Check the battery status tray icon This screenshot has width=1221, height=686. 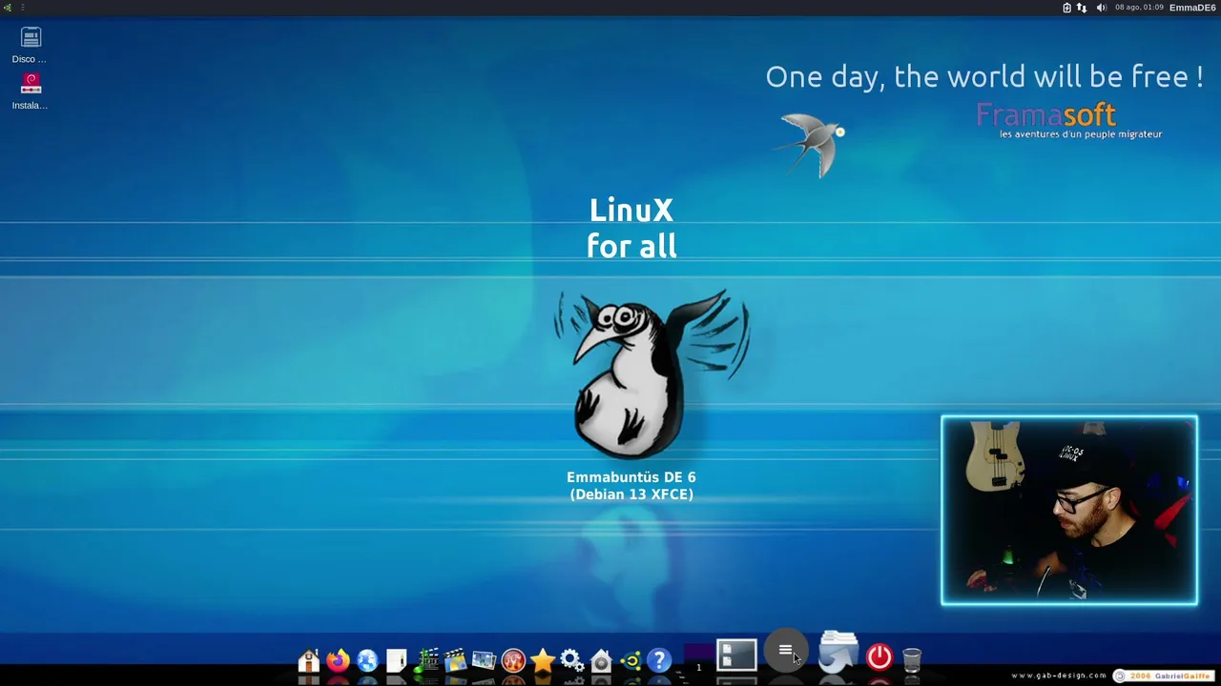pos(1067,8)
